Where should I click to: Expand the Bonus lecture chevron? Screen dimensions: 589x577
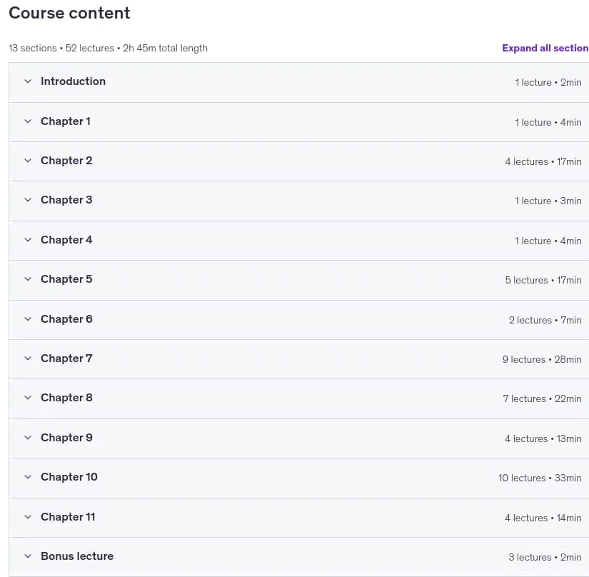(x=28, y=556)
